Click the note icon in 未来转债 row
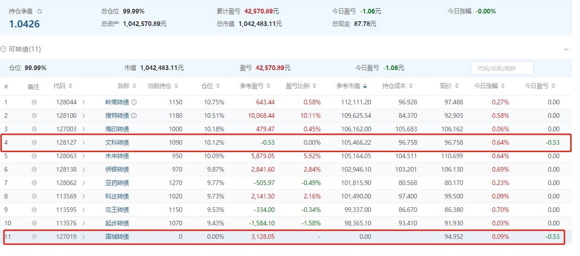The width and height of the screenshot is (580, 256). (x=34, y=156)
